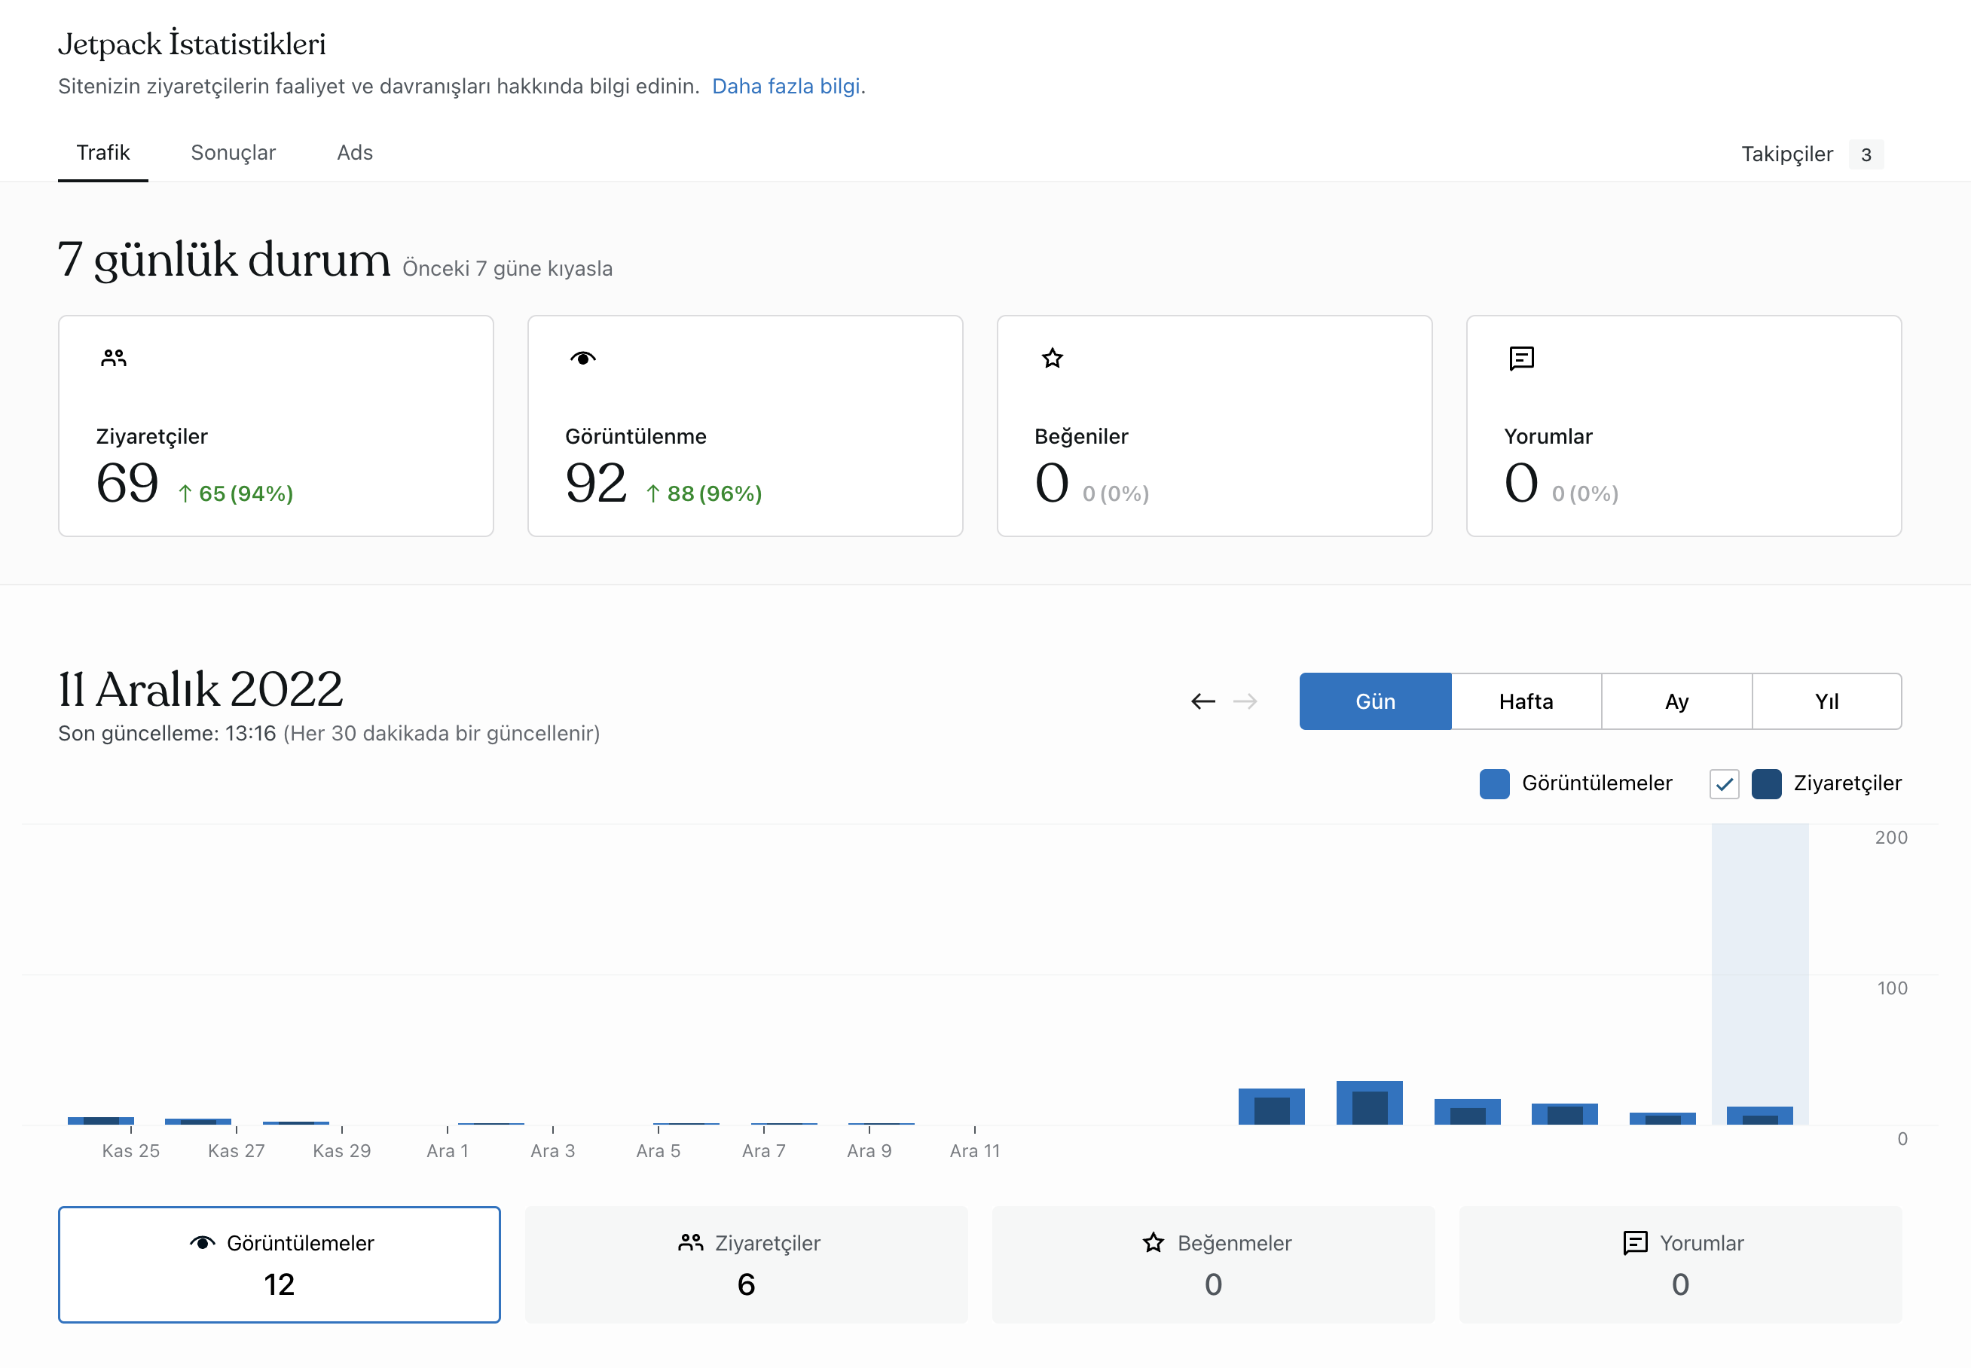
Task: Click the "Kas 27" axis label
Action: coord(237,1151)
